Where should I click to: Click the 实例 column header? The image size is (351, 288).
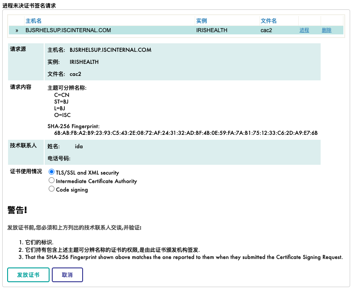click(201, 21)
